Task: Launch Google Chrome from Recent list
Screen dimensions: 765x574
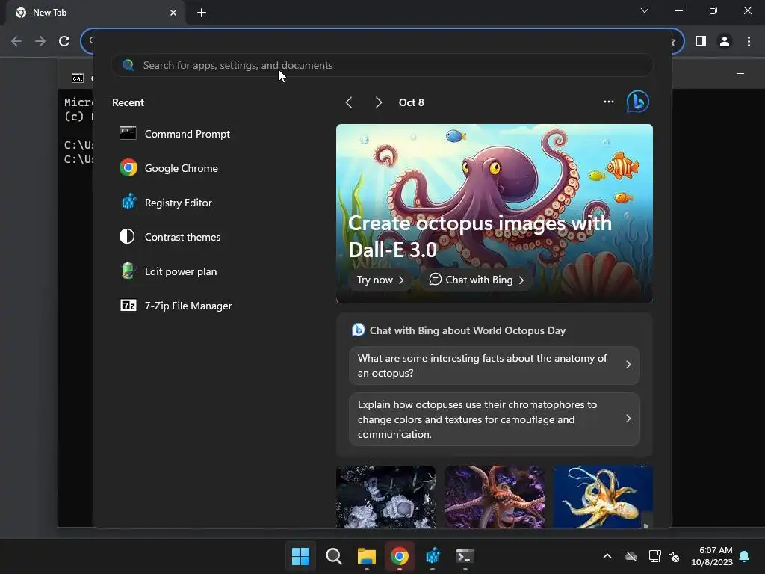Action: (169, 168)
